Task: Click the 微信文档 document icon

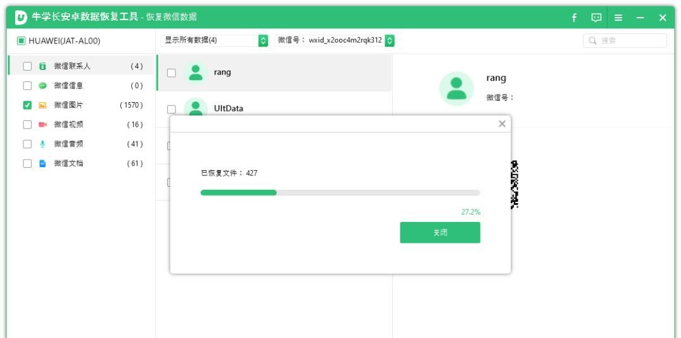Action: tap(43, 163)
